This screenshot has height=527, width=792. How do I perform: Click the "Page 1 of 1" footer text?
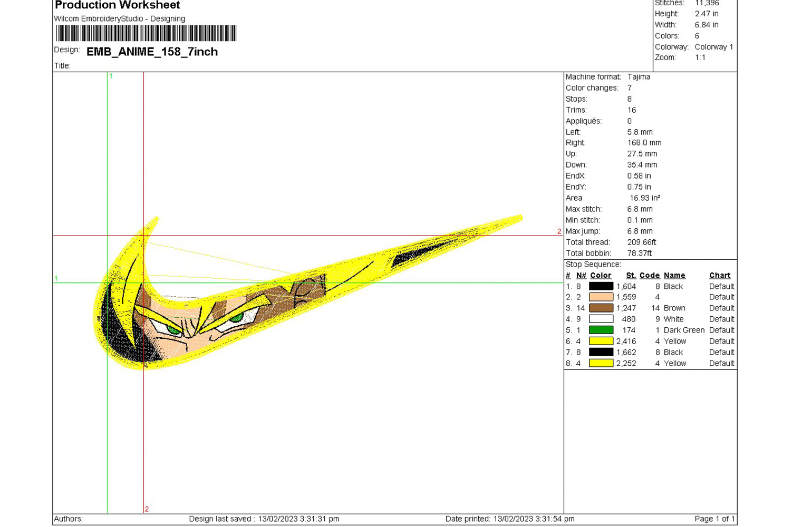coord(714,519)
